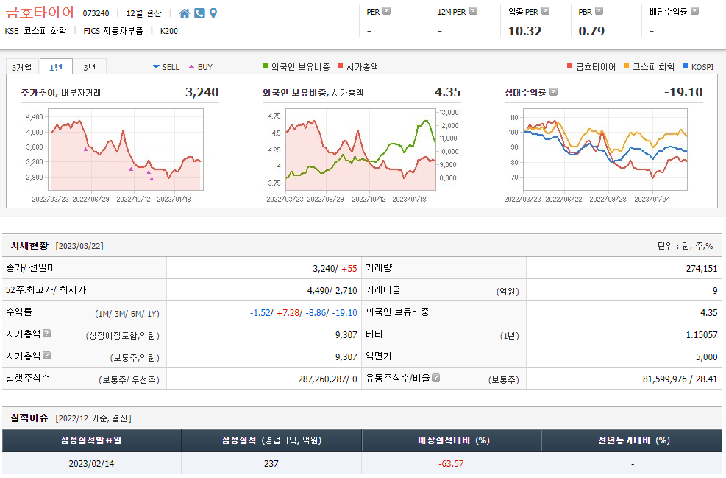Image resolution: width=726 pixels, height=478 pixels.
Task: Click the K200 index label
Action: tap(169, 31)
